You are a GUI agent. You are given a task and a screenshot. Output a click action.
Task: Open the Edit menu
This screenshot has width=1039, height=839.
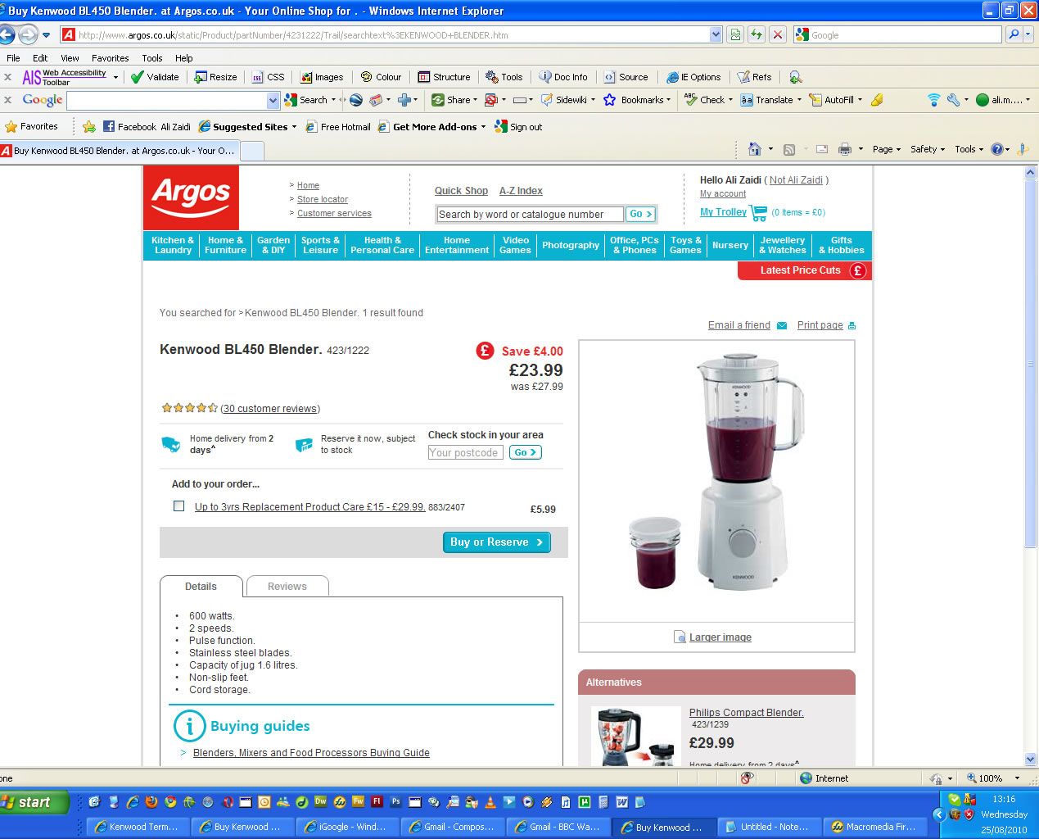(x=40, y=58)
